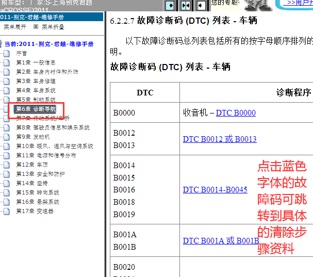Click the collapse icon beside 菜单折叠

pos(36,26)
